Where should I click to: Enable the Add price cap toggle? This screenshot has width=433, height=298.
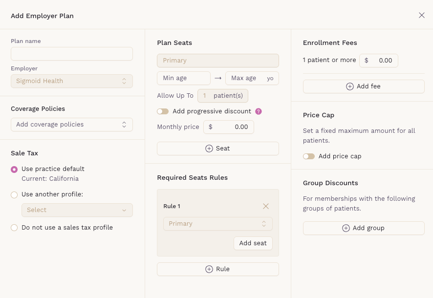[309, 156]
